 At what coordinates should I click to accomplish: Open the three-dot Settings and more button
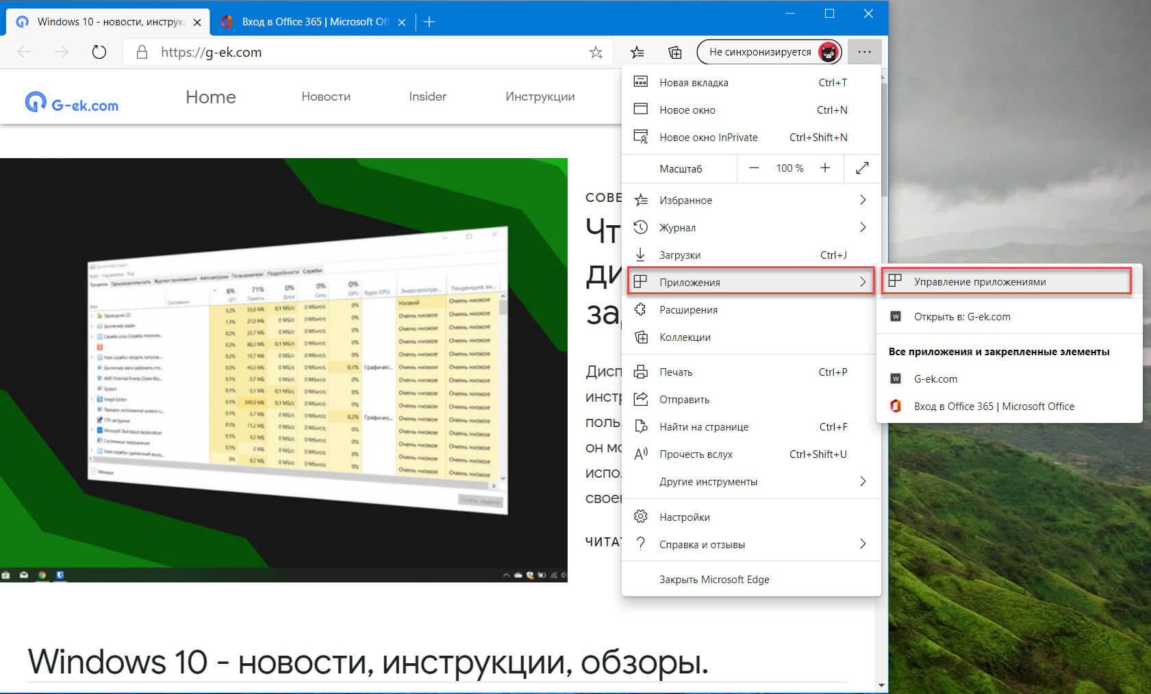pyautogui.click(x=864, y=52)
